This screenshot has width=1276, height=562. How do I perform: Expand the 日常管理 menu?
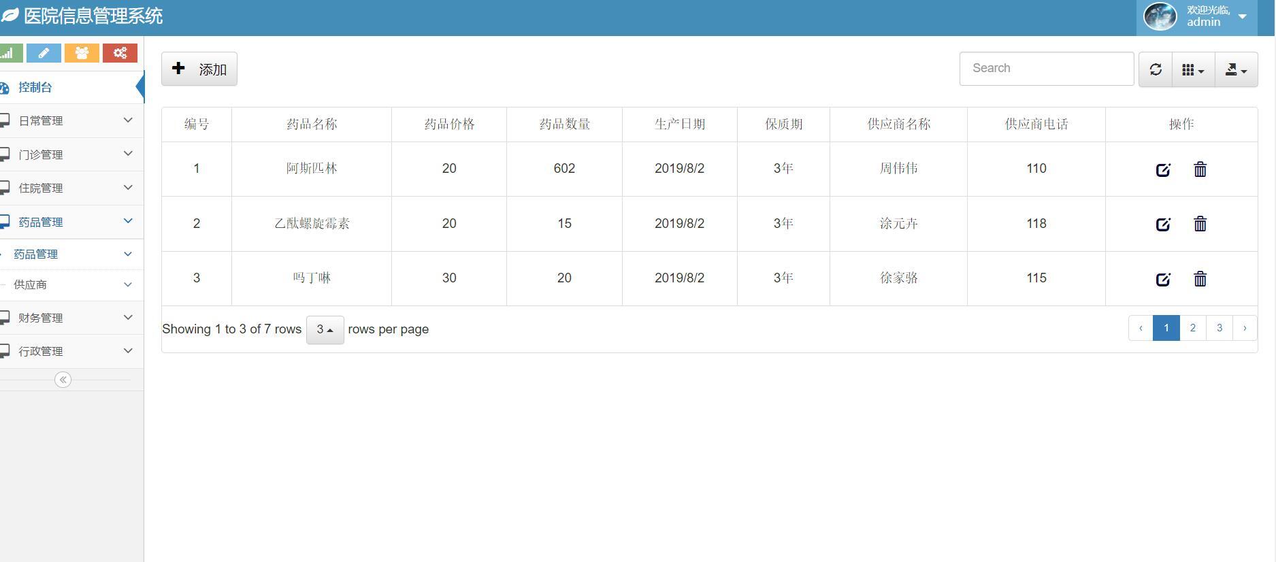pos(71,120)
